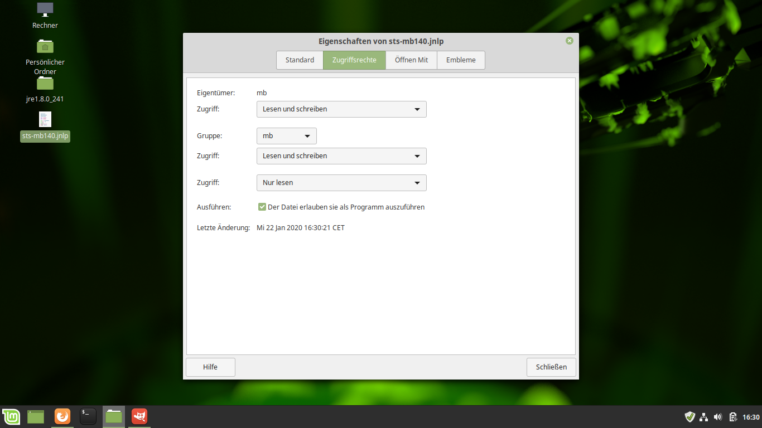Click the update manager shield icon
The width and height of the screenshot is (762, 428).
click(689, 417)
